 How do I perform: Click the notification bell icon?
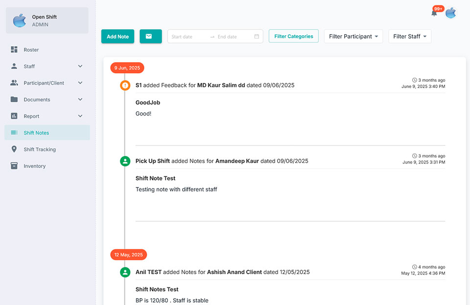pyautogui.click(x=434, y=13)
